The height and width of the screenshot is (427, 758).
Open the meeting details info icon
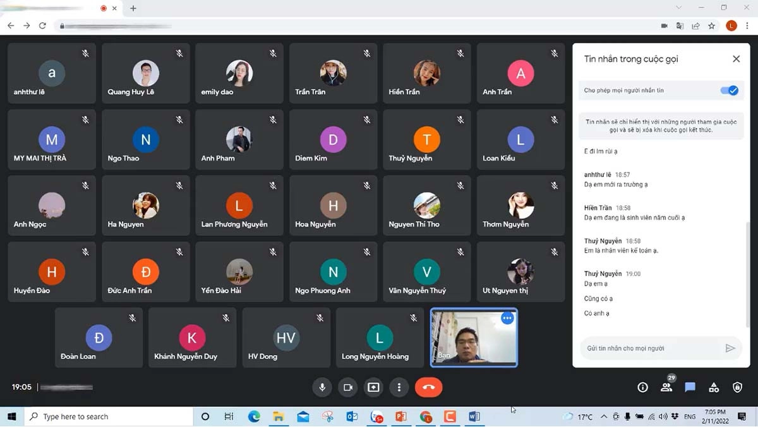coord(642,387)
